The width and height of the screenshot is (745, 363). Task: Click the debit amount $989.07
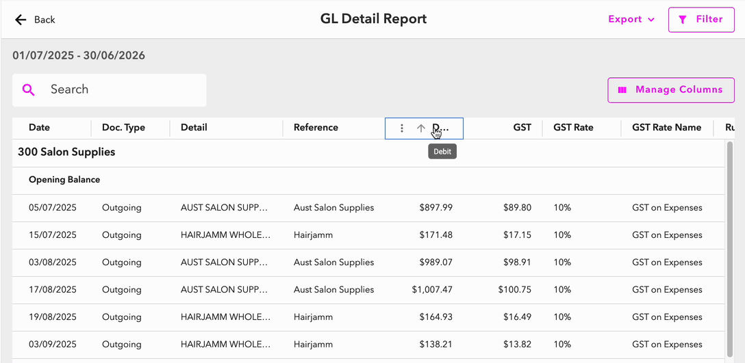tap(436, 263)
